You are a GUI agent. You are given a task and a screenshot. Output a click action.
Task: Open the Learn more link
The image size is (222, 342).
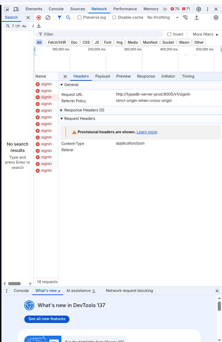[147, 132]
